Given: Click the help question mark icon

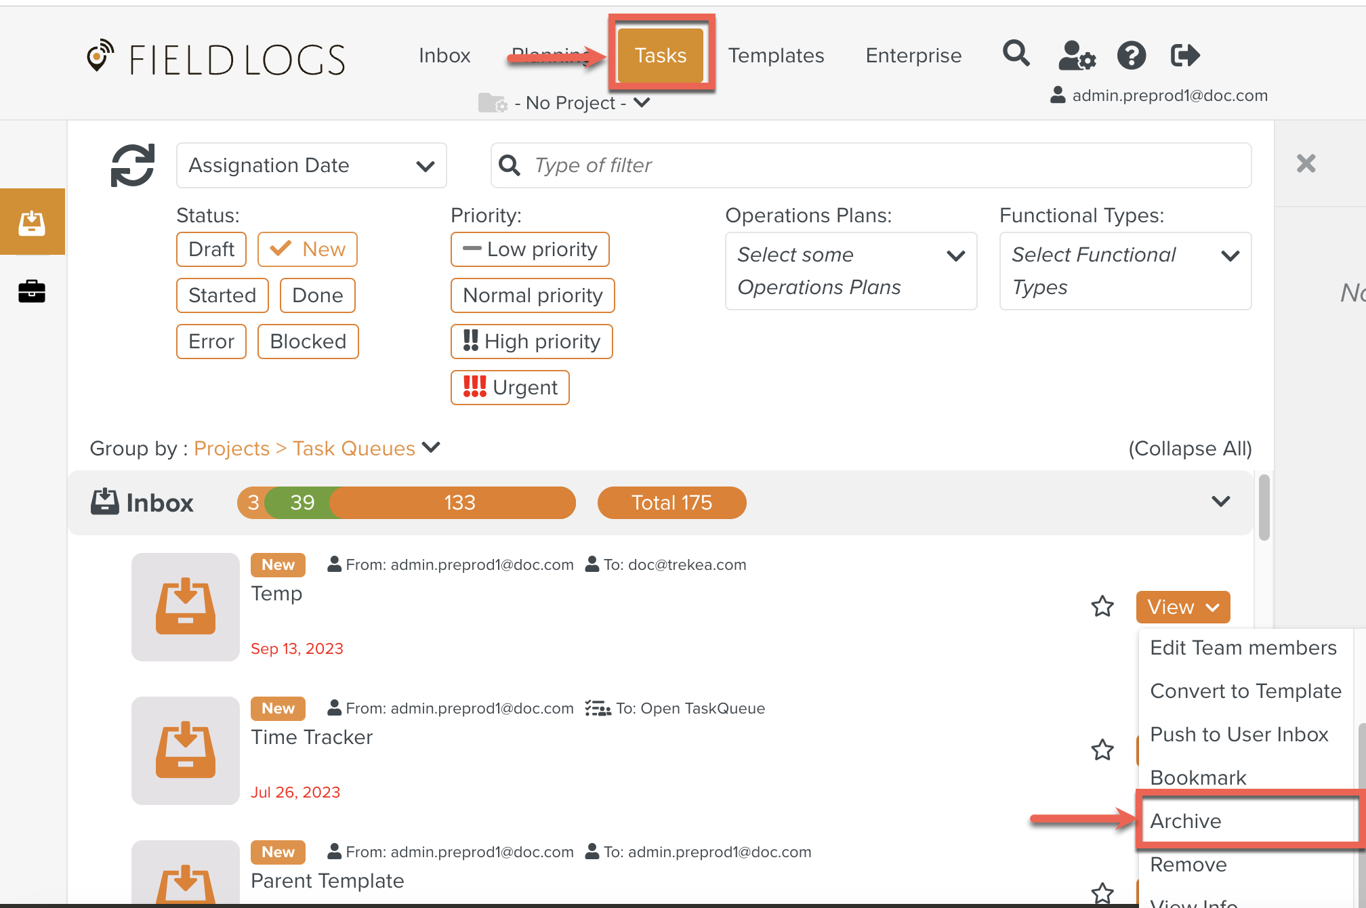Looking at the screenshot, I should tap(1131, 56).
